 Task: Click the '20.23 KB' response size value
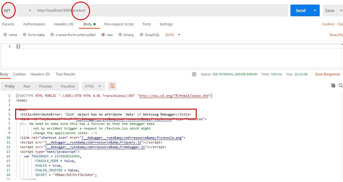(301, 74)
